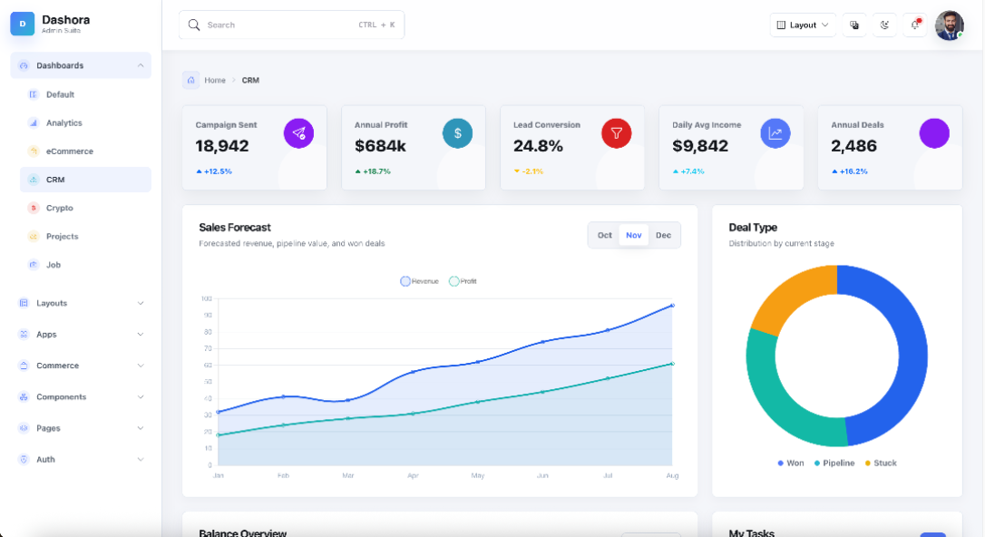Image resolution: width=985 pixels, height=537 pixels.
Task: Click the CRM breadcrumb text
Action: tap(250, 81)
